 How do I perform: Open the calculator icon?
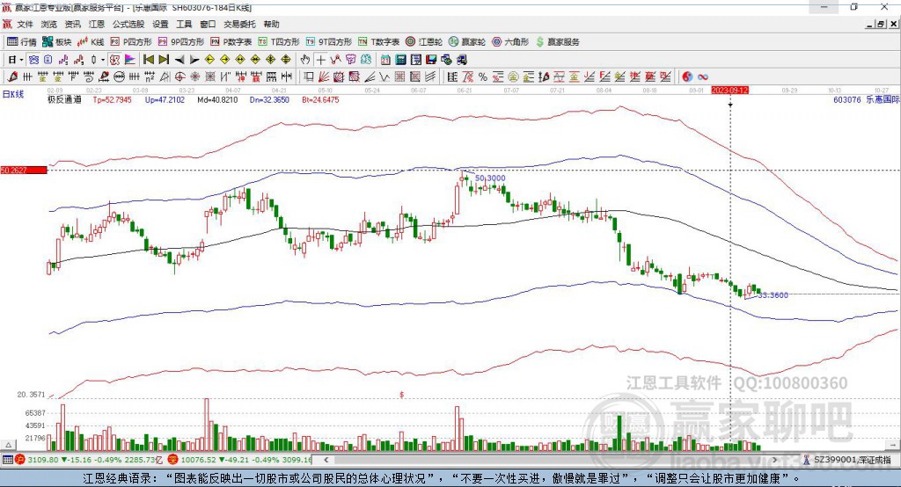click(x=400, y=60)
